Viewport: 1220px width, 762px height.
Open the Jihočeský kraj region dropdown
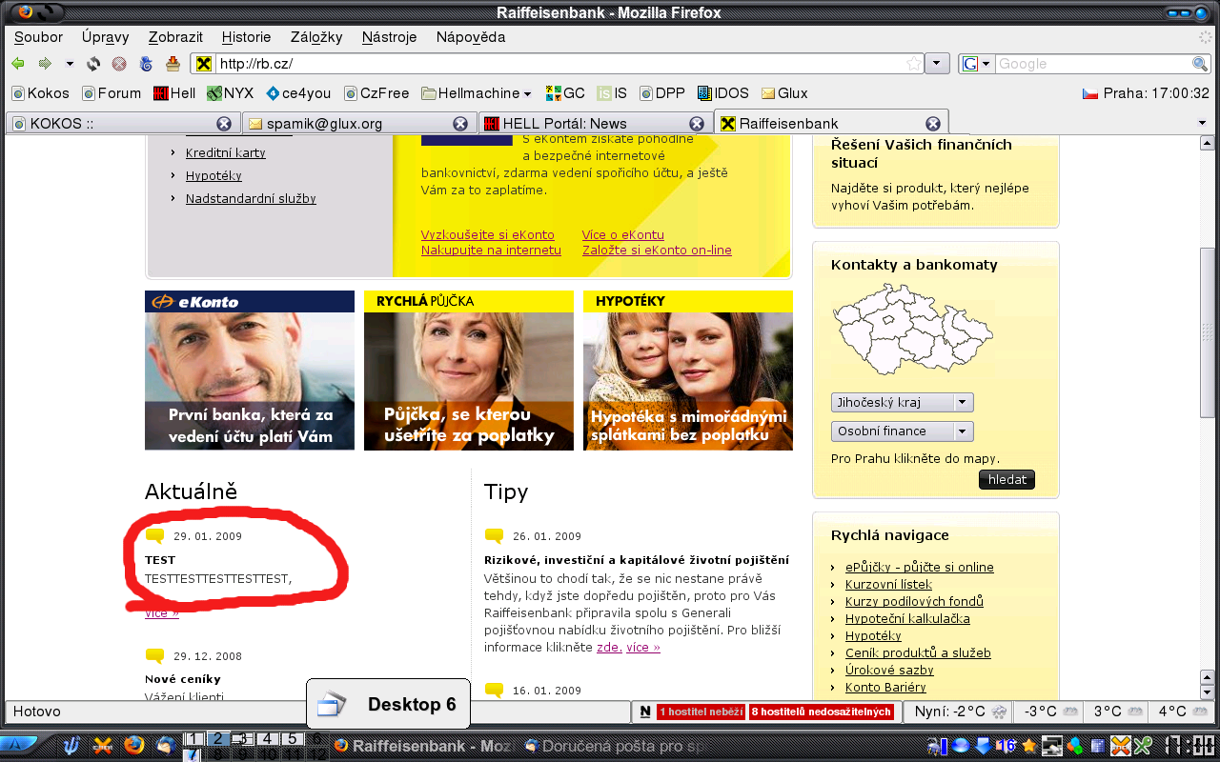[x=902, y=402]
